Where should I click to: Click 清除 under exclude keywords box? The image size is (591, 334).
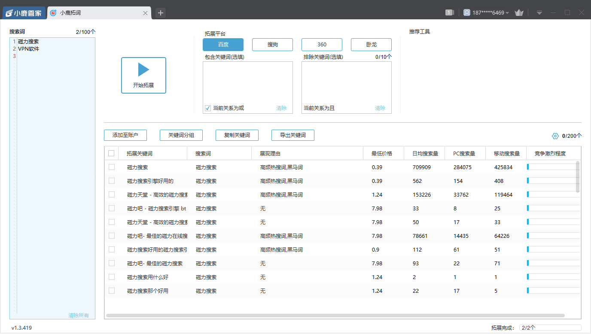pos(380,108)
